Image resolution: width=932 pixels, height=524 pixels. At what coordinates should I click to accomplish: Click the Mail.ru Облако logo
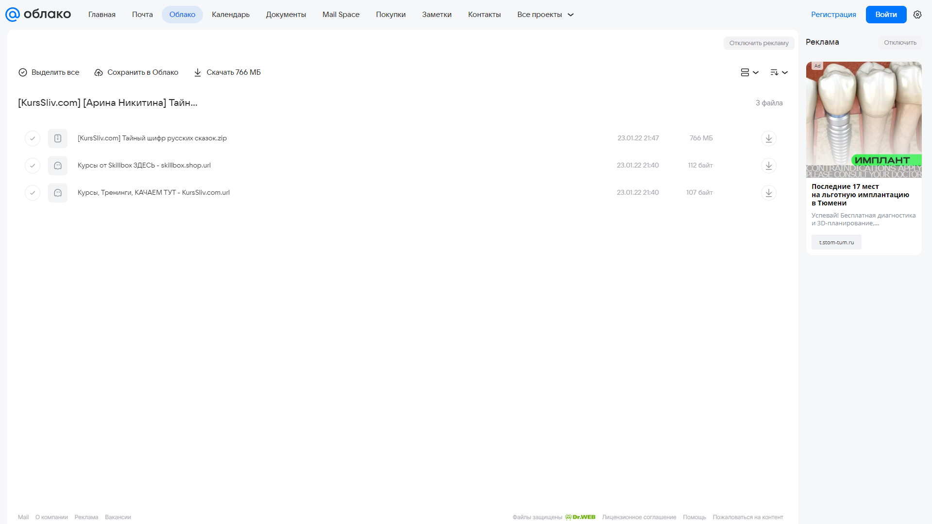pyautogui.click(x=38, y=15)
